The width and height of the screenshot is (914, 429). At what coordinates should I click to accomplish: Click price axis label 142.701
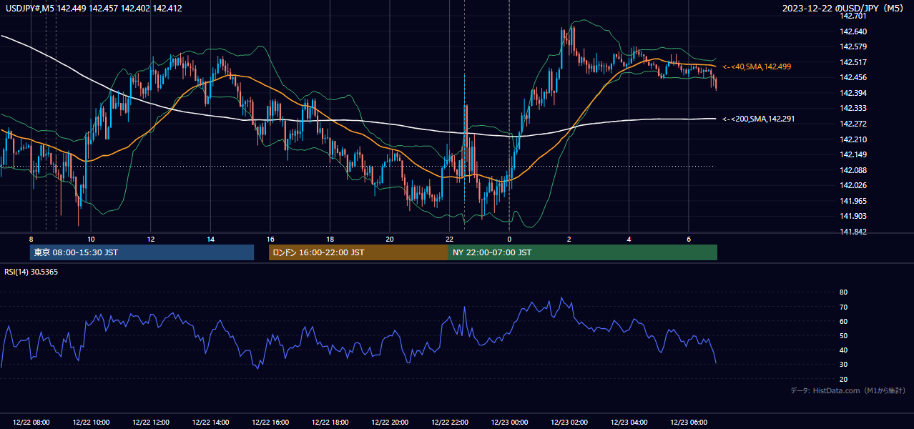click(852, 16)
